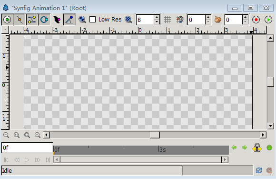Decrease the quality spinner value

coord(157,22)
